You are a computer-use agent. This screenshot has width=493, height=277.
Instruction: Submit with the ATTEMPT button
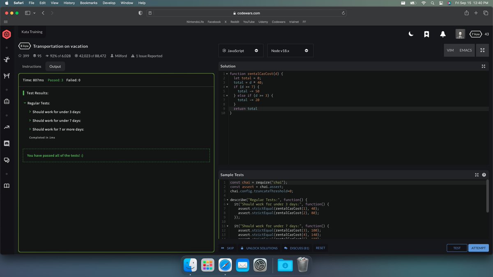tap(478, 248)
